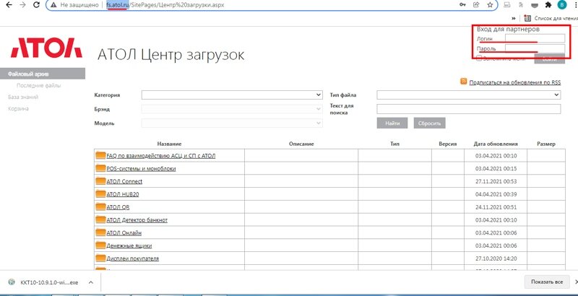Open the Модель dropdown

tap(232, 123)
